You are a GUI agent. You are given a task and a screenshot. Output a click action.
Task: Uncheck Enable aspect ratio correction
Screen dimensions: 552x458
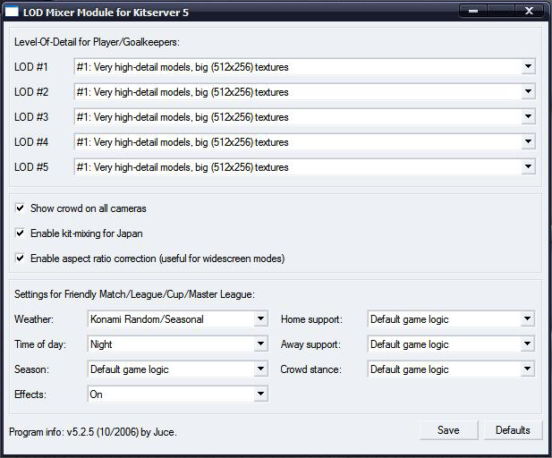[x=20, y=259]
